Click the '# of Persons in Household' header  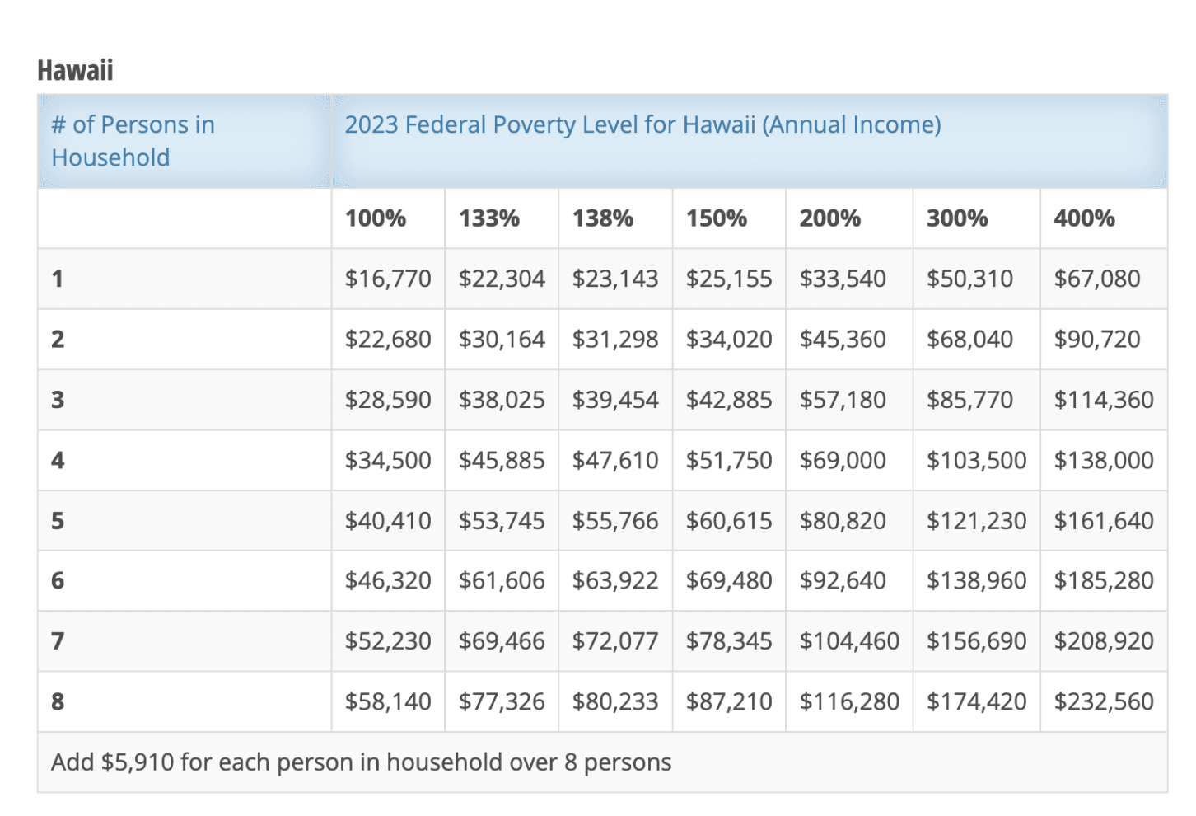click(x=133, y=141)
